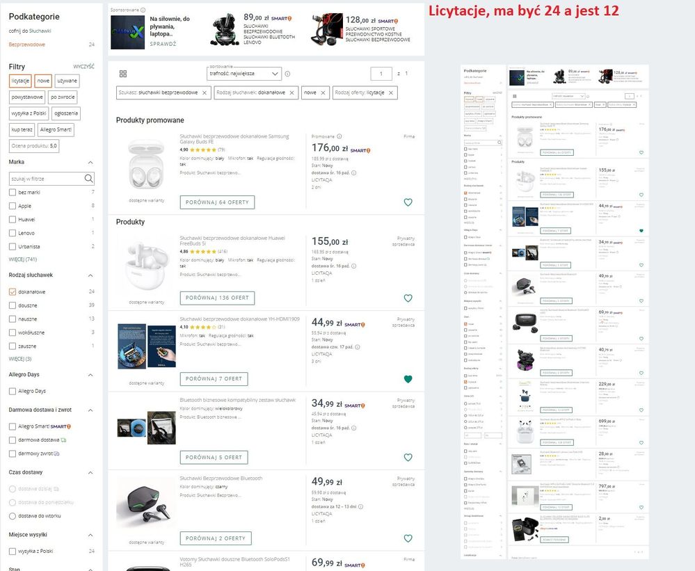This screenshot has height=571, width=695.
Task: Click 'PORÓWNAJ 64 OFERTY' button
Action: [x=217, y=202]
